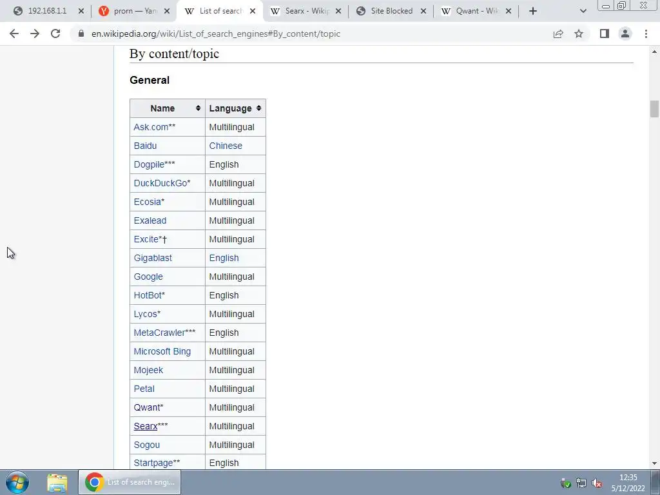Bookmark this page with the star icon
Viewport: 660px width, 495px height.
point(579,34)
